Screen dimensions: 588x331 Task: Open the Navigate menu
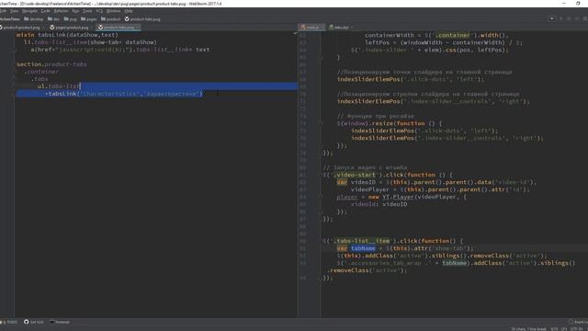point(29,11)
